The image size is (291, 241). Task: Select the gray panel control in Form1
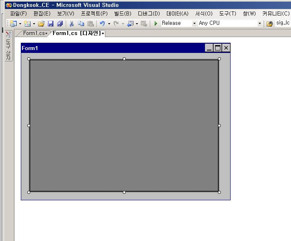pos(124,125)
